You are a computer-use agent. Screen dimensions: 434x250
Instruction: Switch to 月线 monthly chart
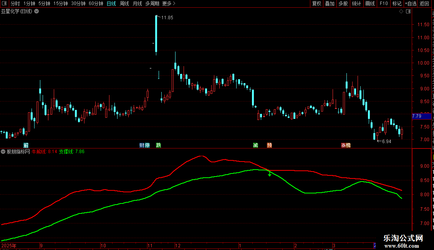(x=137, y=3)
